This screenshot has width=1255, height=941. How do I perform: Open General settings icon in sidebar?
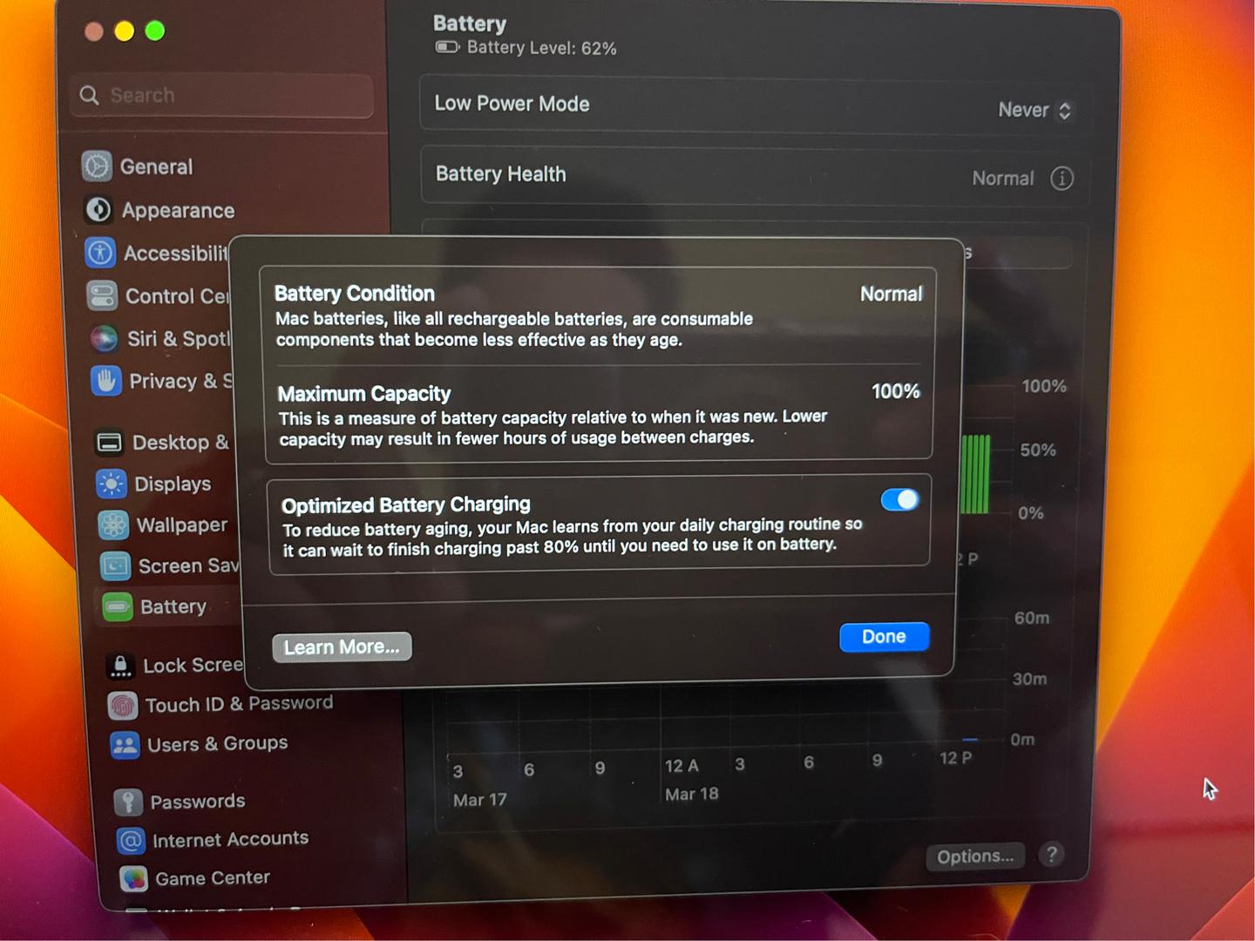pos(97,166)
